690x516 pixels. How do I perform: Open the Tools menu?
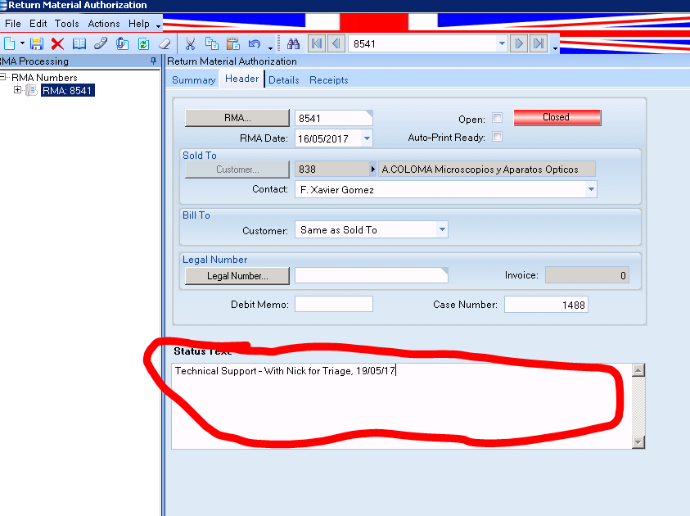(66, 23)
